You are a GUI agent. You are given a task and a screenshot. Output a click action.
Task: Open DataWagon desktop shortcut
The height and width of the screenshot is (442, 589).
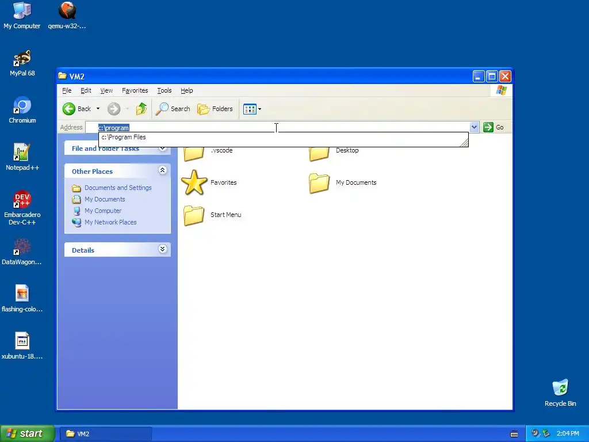click(x=22, y=252)
